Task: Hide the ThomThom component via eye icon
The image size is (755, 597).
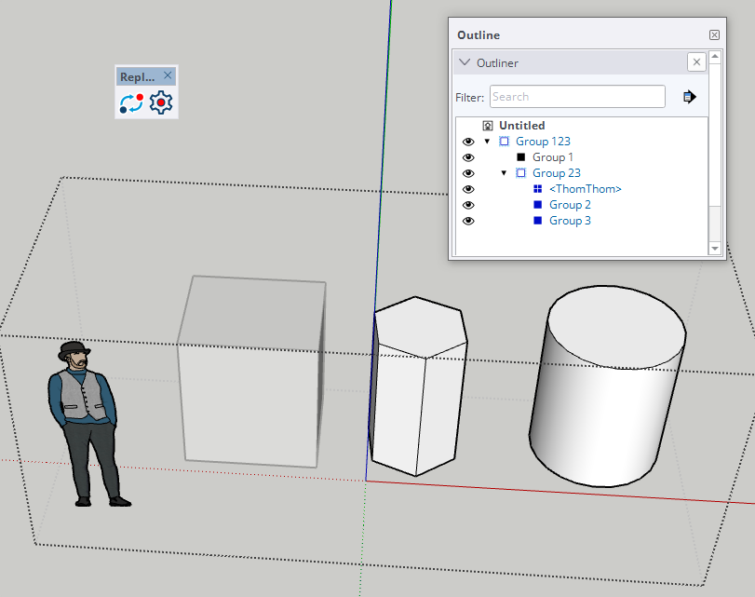Action: 468,189
